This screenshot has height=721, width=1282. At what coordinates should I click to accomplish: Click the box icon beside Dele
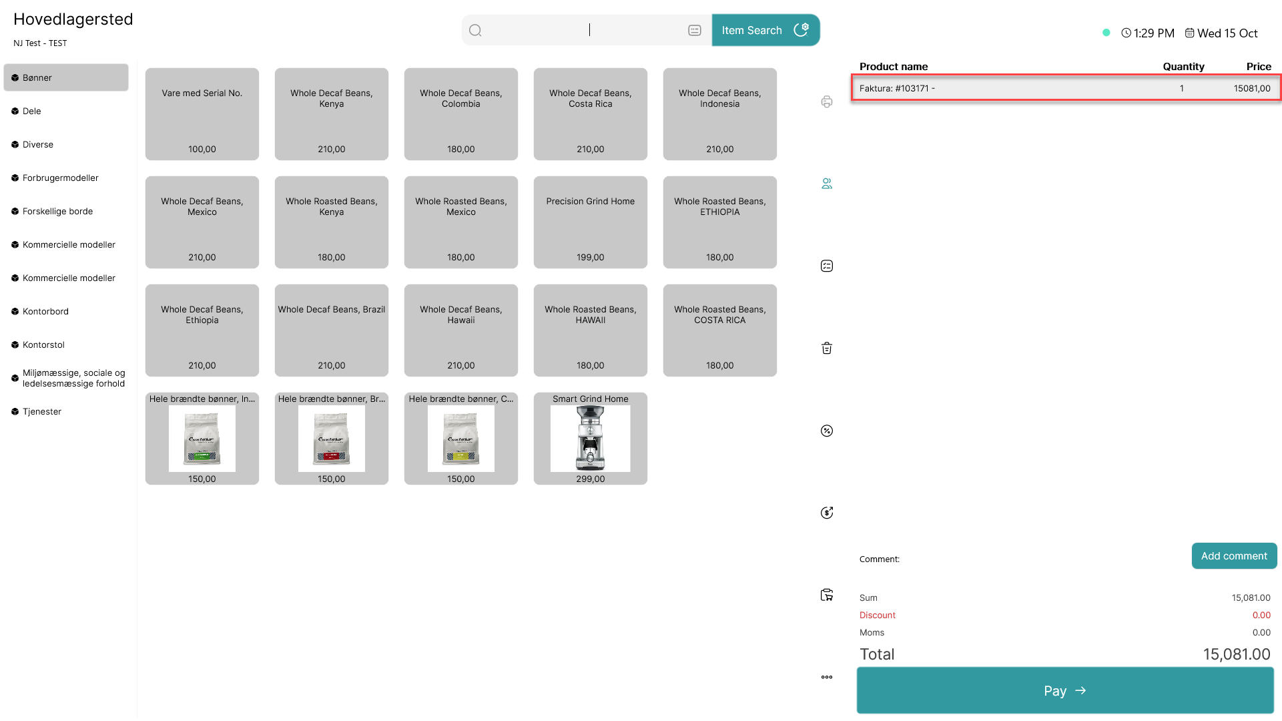click(15, 111)
